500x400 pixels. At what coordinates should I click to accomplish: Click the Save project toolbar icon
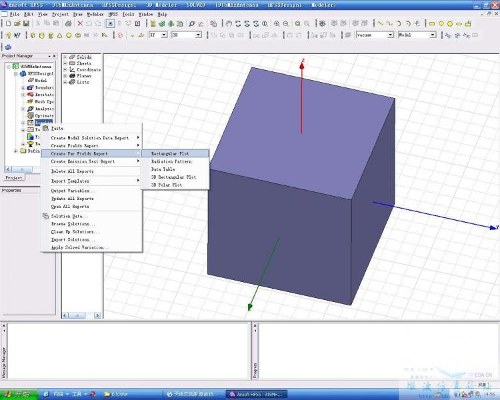26,24
